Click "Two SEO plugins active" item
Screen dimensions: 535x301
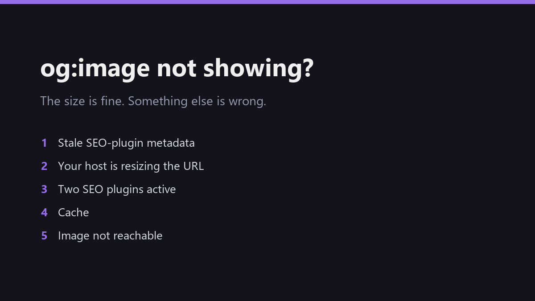click(x=117, y=190)
